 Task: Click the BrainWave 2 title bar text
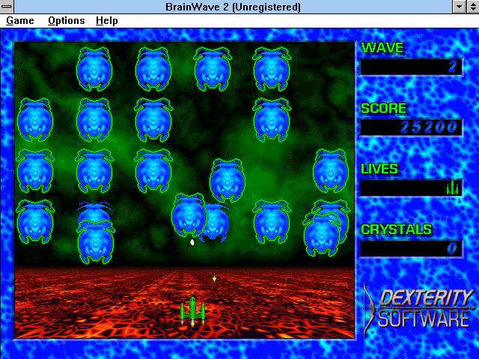233,7
